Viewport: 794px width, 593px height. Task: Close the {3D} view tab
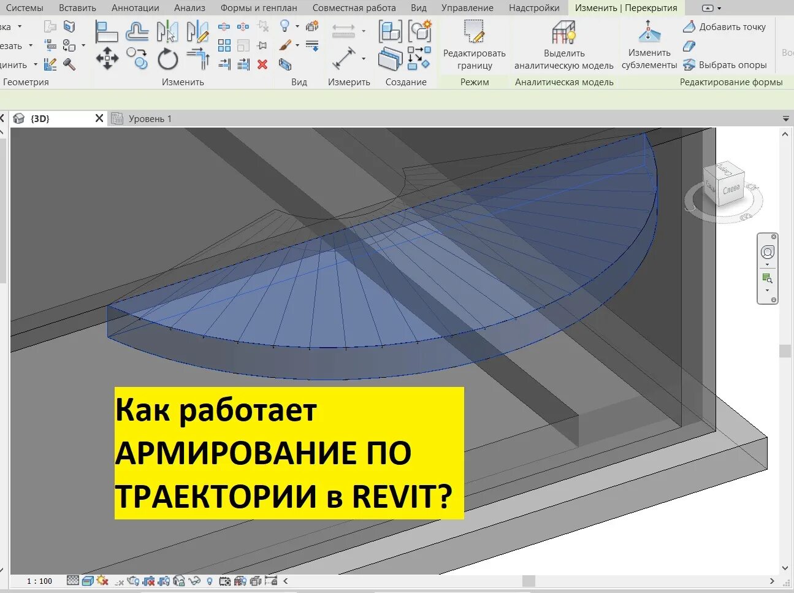tap(99, 118)
